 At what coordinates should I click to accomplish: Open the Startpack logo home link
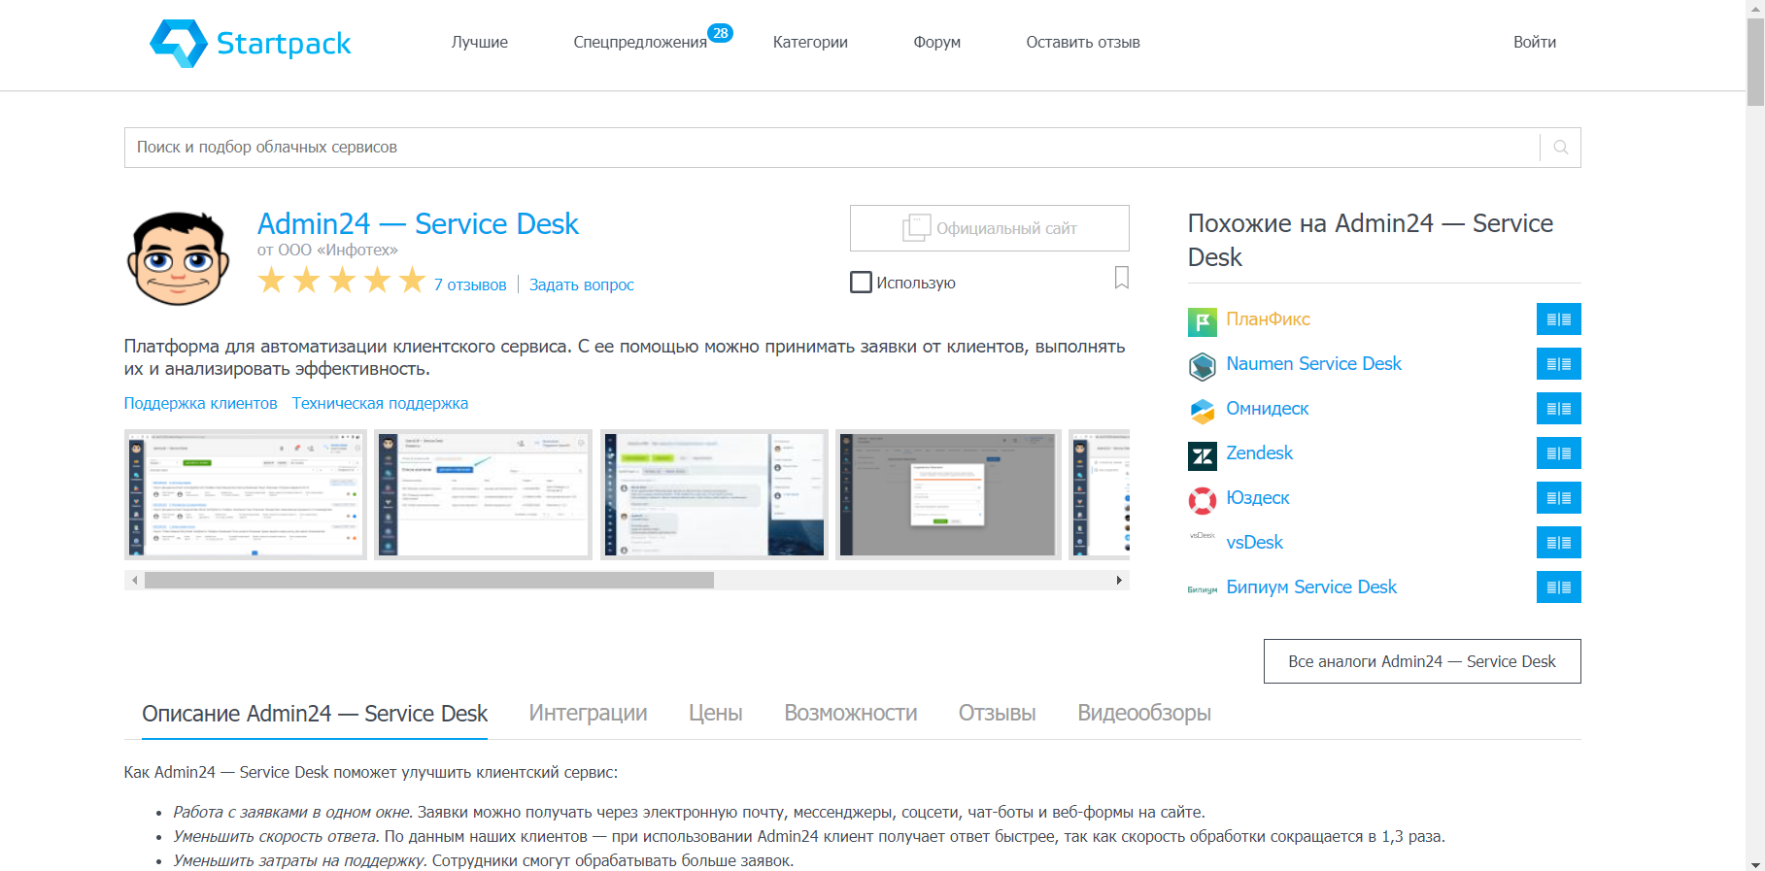[251, 44]
